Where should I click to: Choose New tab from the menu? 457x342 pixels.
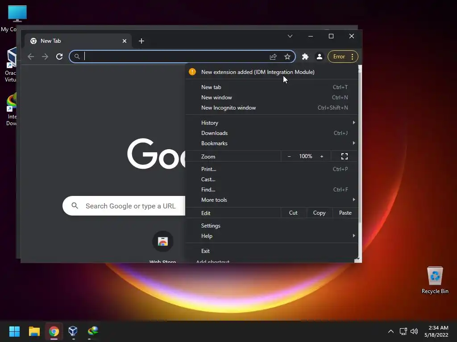pyautogui.click(x=271, y=87)
